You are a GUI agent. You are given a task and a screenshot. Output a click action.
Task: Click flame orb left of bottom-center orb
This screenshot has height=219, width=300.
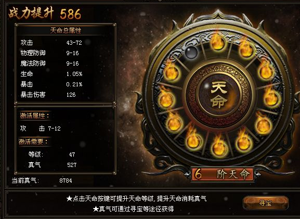[193, 139]
